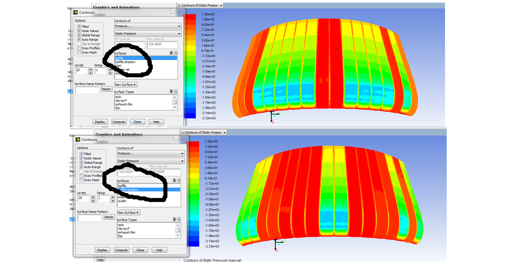The height and width of the screenshot is (266, 513).
Task: Deselect all Surfaces in the top dialog
Action: point(176,53)
